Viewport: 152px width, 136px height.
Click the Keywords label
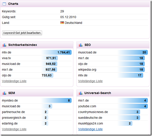pos(9,11)
